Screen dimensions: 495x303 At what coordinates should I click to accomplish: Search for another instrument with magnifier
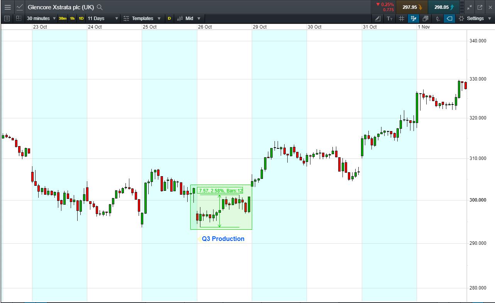click(x=100, y=7)
